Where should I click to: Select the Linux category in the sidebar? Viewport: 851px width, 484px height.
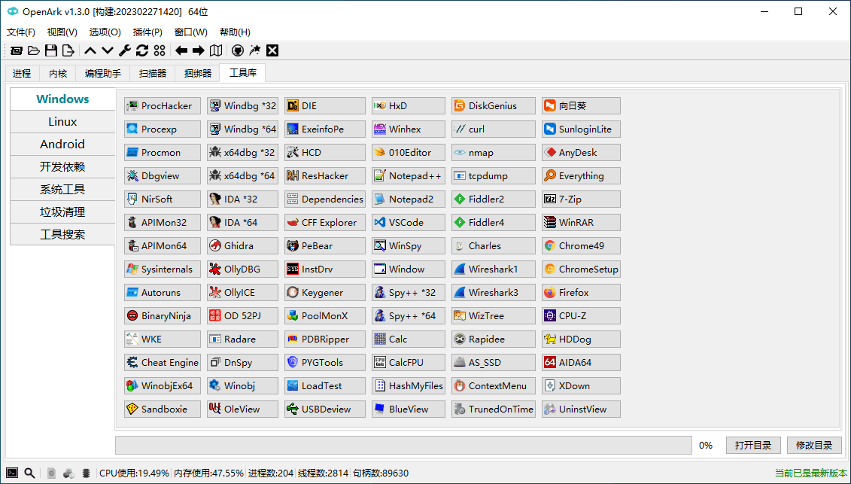click(x=62, y=122)
